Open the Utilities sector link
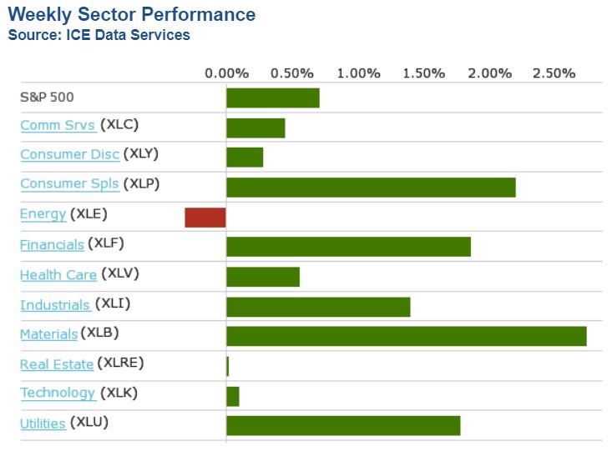612x461 pixels. (43, 423)
